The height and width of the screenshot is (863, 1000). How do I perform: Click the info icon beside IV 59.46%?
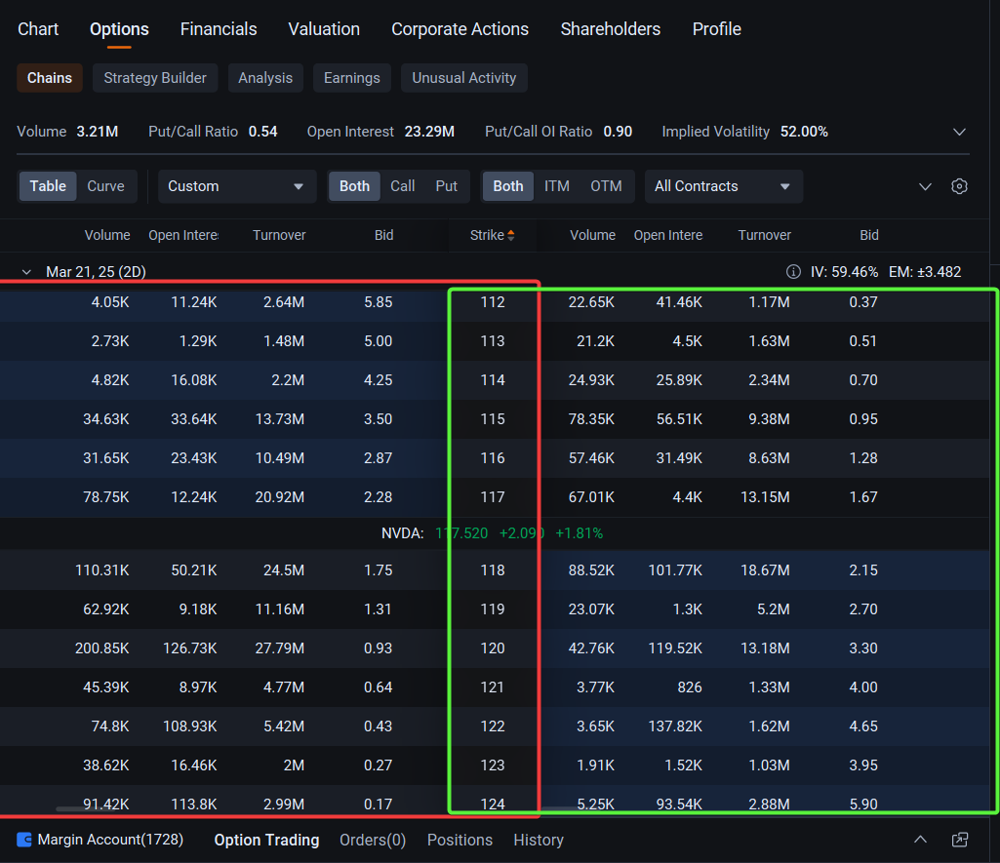tap(793, 272)
